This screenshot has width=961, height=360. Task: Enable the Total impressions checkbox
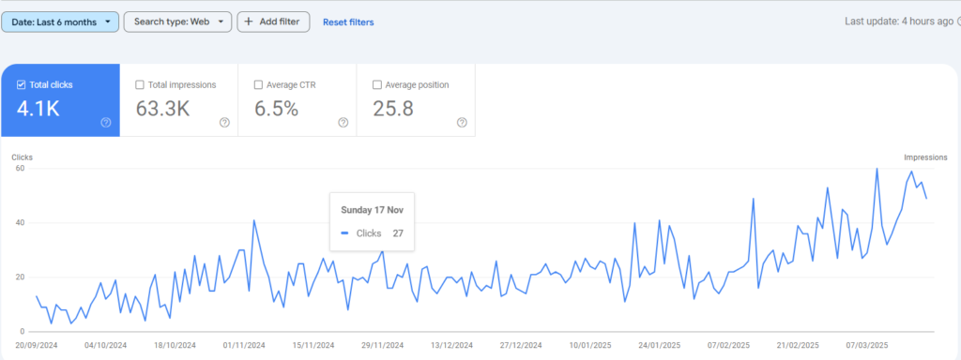(140, 85)
